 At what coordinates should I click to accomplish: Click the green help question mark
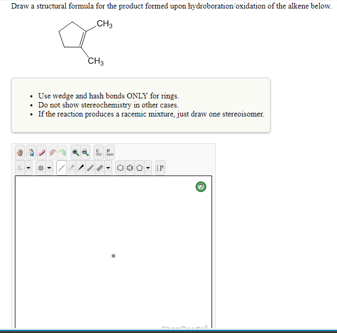[201, 187]
